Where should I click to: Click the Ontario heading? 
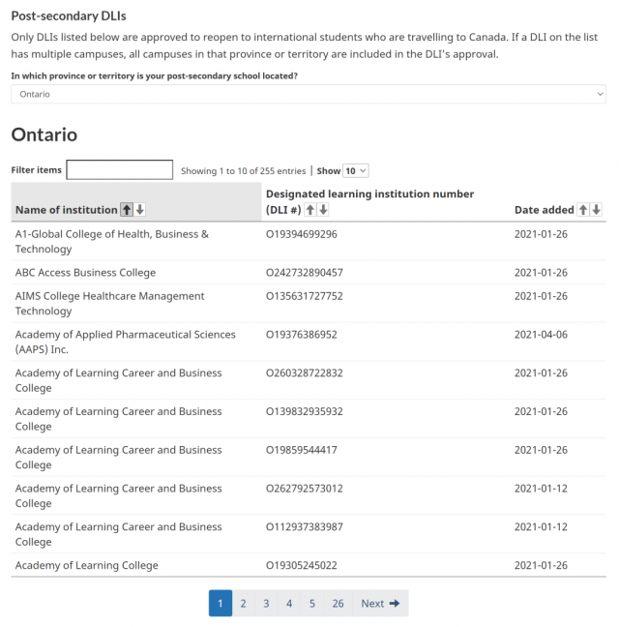coord(44,134)
